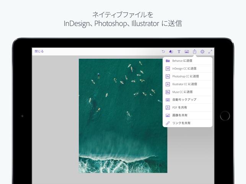This screenshot has height=184, width=246.
Task: Click the PDF Acrobat icon
Action: click(x=168, y=108)
